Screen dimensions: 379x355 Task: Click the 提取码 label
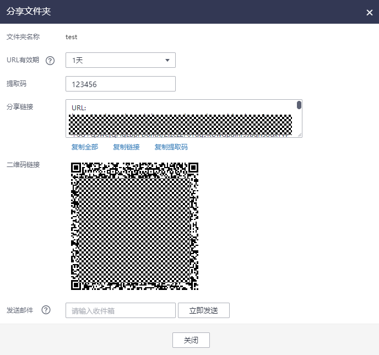click(17, 84)
